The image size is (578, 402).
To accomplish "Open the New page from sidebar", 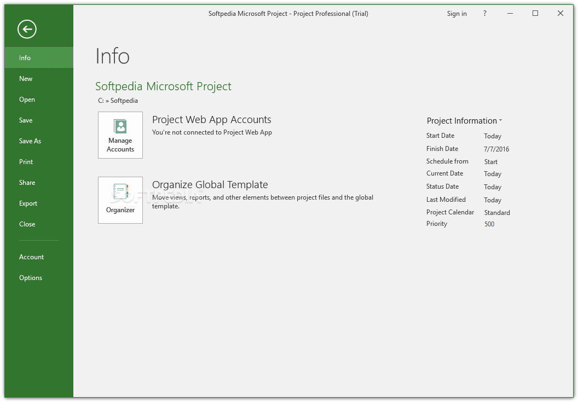I will pos(39,78).
